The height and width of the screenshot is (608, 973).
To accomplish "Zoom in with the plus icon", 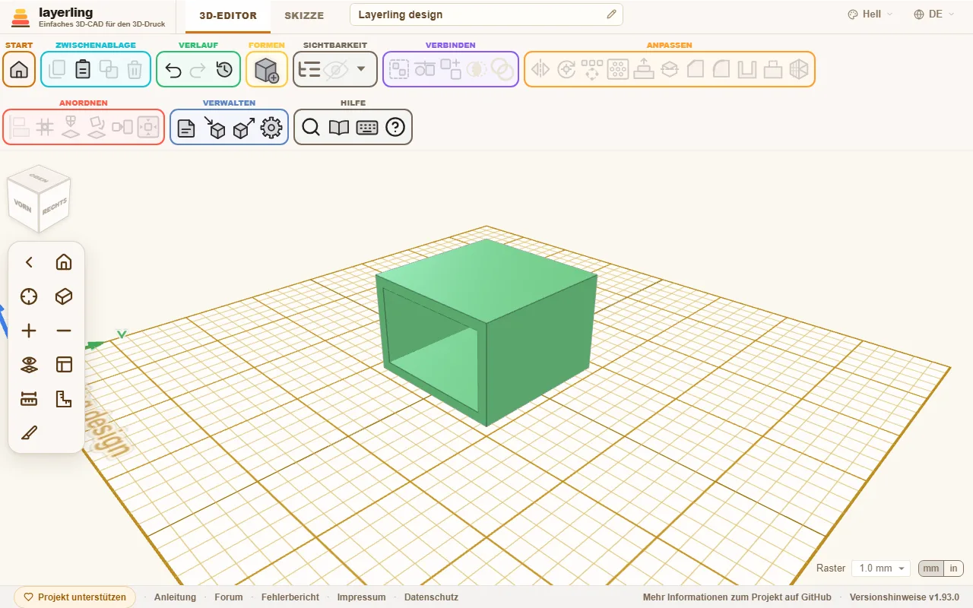I will pos(29,331).
